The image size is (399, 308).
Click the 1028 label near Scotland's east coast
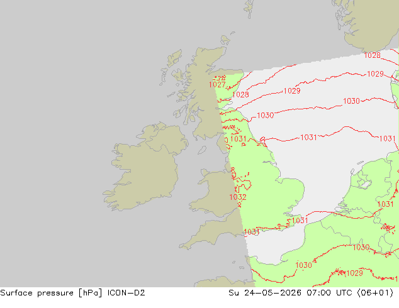click(x=240, y=95)
